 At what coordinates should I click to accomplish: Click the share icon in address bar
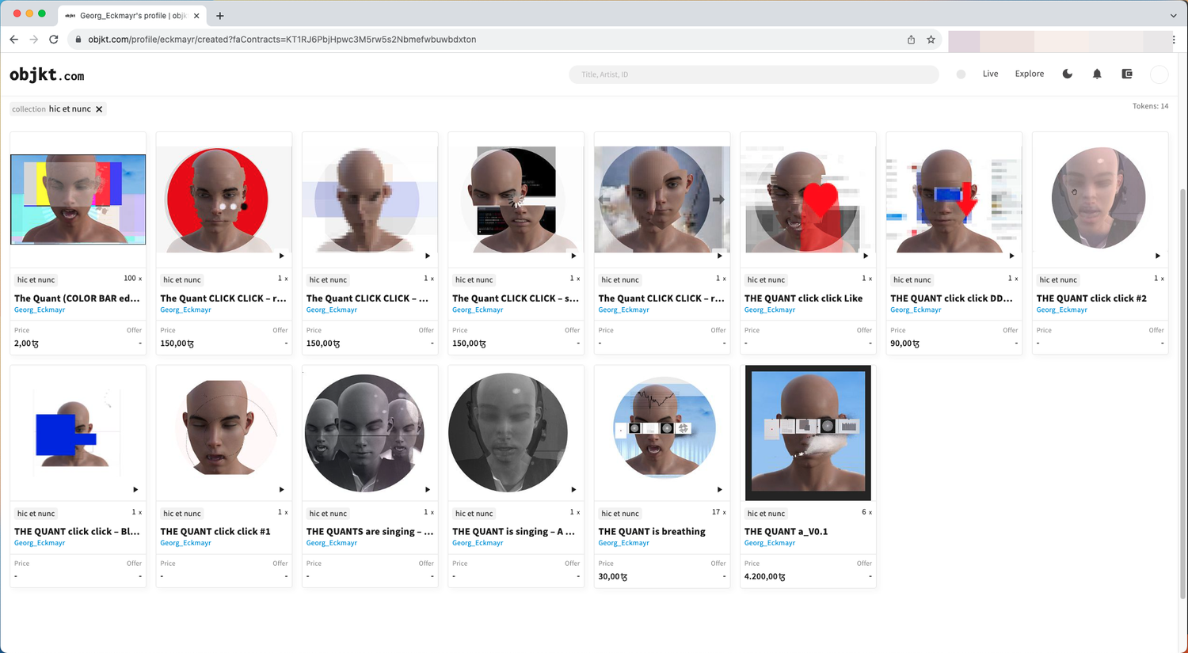[911, 40]
